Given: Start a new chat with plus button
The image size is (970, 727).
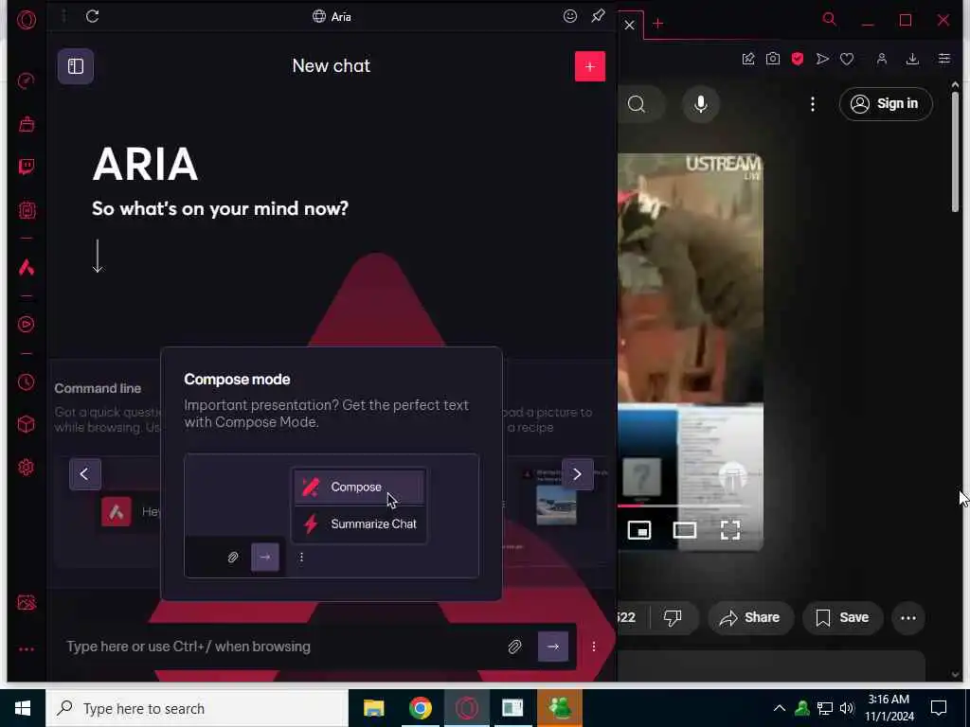Looking at the screenshot, I should (x=589, y=66).
